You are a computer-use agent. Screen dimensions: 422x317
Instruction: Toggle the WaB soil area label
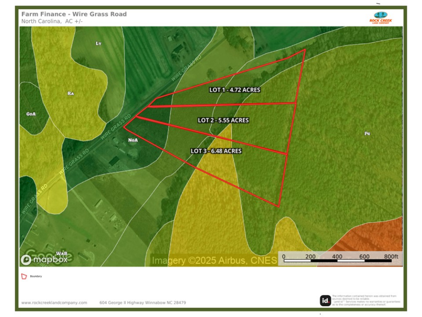(x=61, y=252)
